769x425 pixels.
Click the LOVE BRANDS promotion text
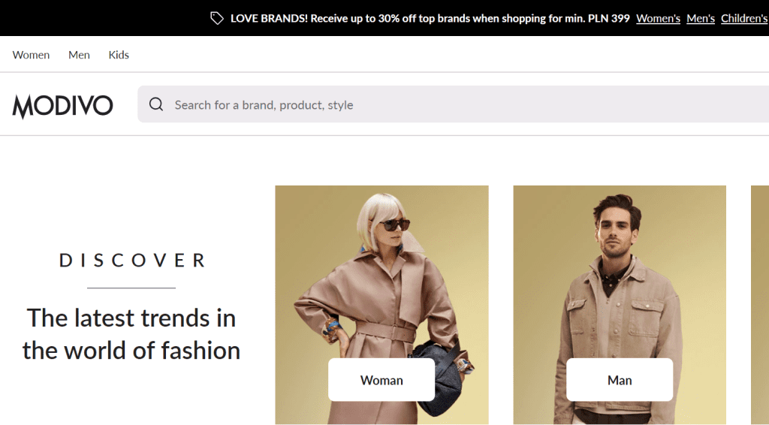(430, 18)
